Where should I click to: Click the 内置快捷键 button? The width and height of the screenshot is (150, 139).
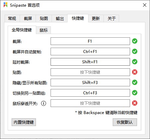24,122
